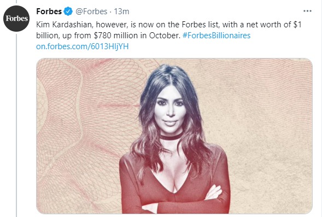
Task: Click the bold Forbes display name
Action: [x=49, y=11]
